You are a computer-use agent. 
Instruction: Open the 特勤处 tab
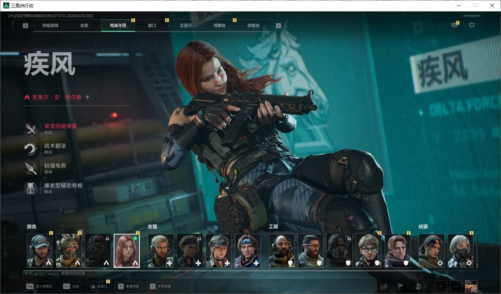(x=220, y=26)
